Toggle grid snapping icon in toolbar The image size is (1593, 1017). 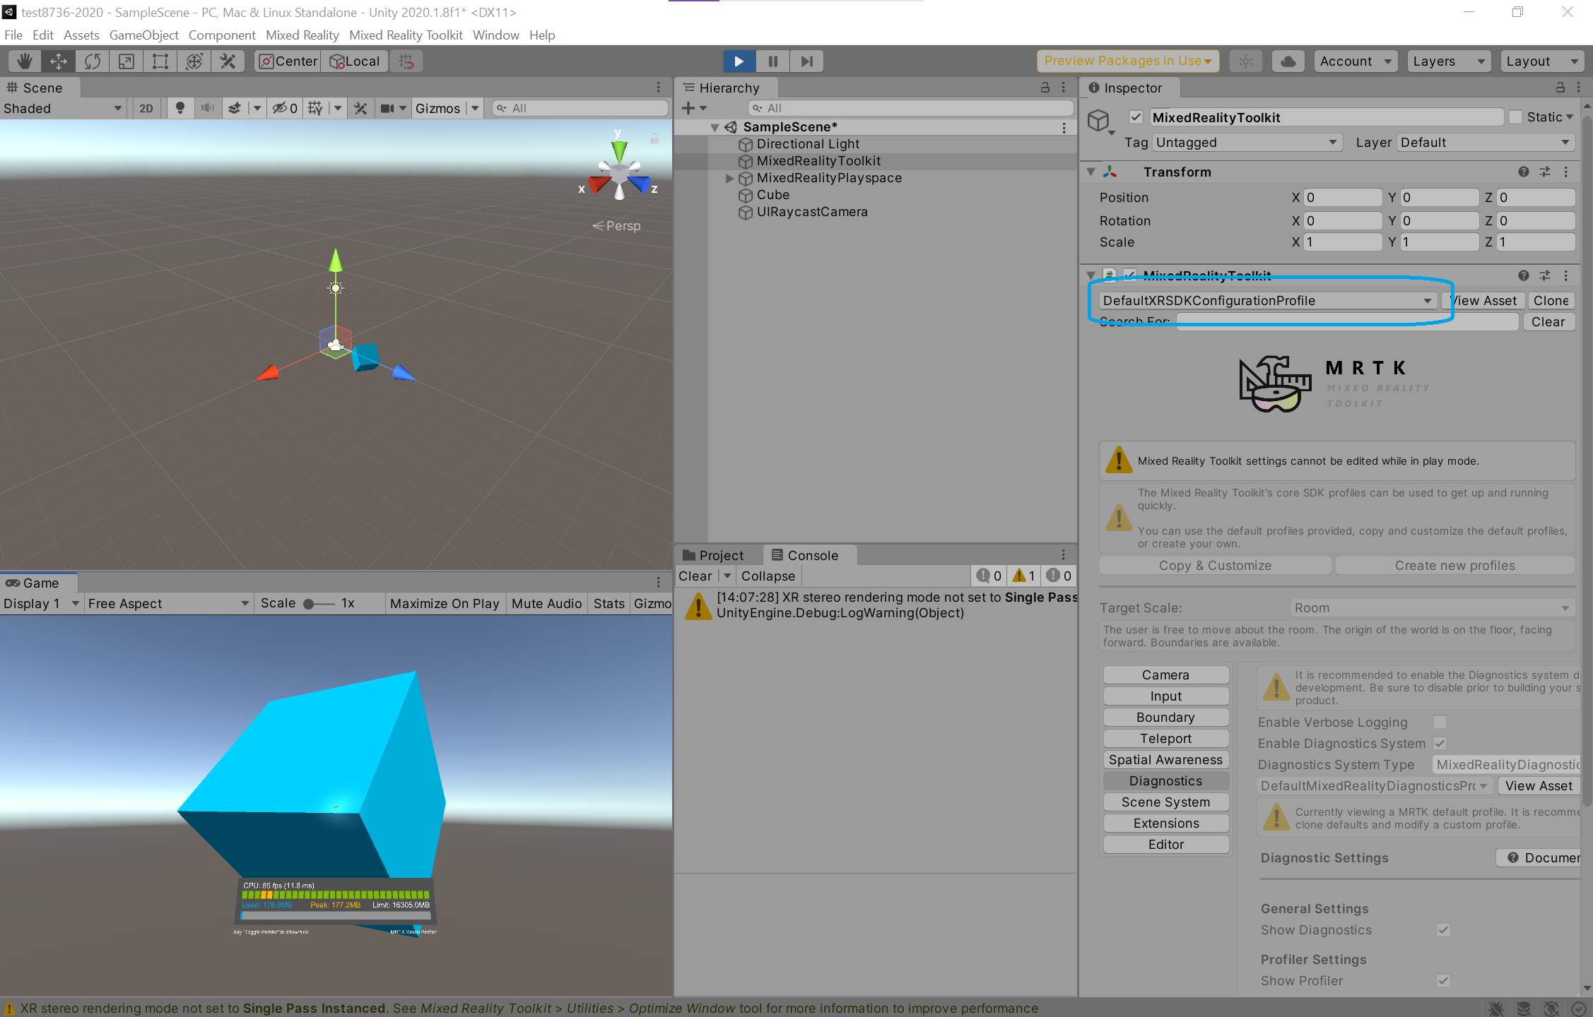click(406, 61)
